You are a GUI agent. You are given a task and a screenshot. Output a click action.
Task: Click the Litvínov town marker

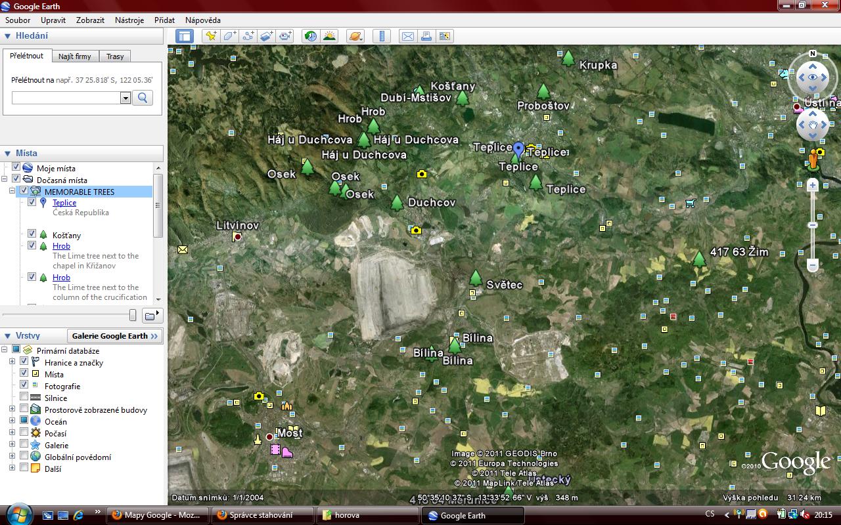click(x=237, y=237)
